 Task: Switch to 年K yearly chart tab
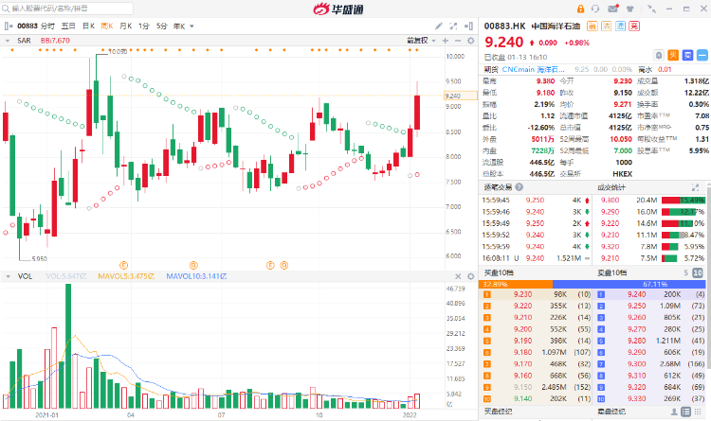(x=179, y=26)
